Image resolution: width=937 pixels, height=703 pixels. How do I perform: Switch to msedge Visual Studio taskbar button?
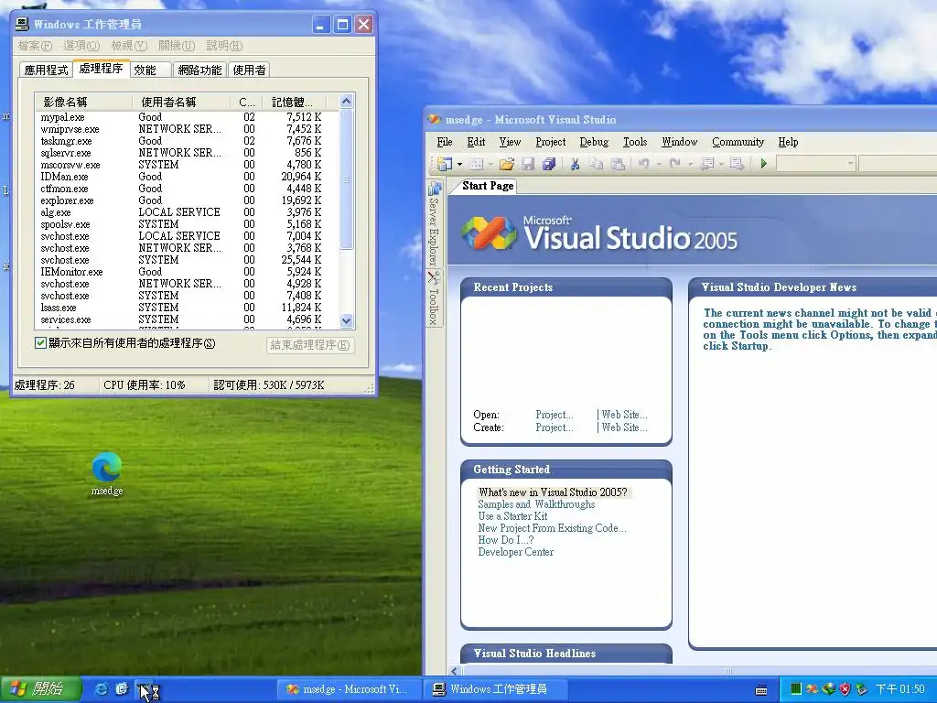coord(350,689)
